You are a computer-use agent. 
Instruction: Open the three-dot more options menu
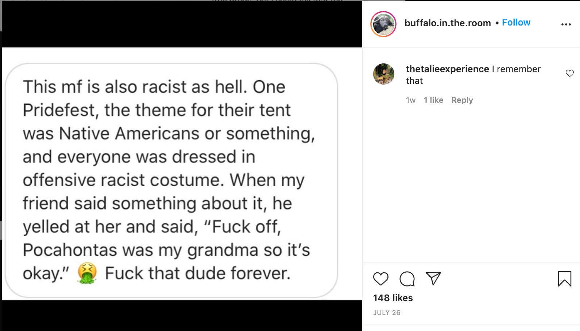(x=566, y=24)
